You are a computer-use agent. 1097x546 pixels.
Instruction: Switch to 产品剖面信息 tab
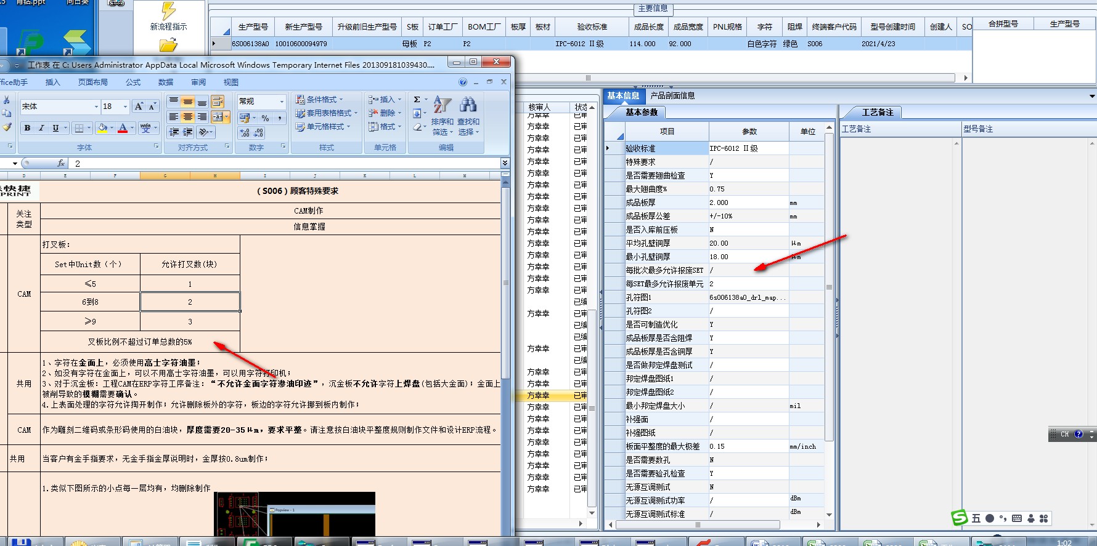672,95
